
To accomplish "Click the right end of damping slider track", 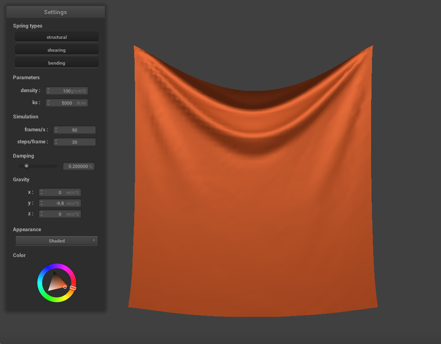I will tap(55, 166).
